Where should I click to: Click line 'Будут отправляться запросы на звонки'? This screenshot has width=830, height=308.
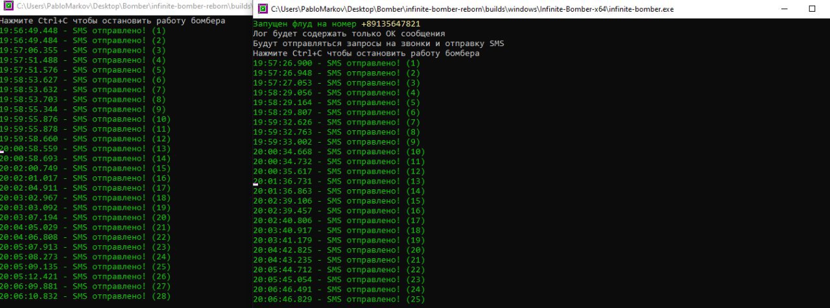pyautogui.click(x=379, y=43)
